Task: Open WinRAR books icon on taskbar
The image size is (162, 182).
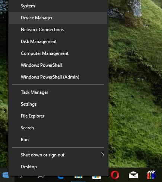Action: (152, 175)
